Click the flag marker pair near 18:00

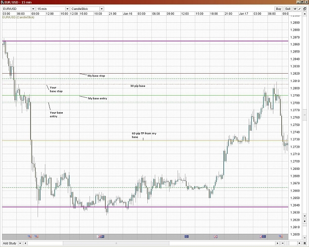(101, 236)
